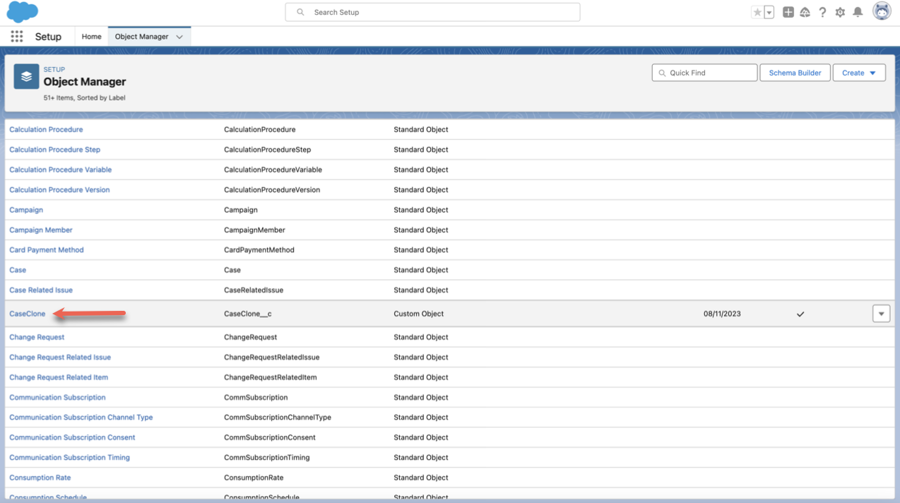Open Global Actions plus icon
This screenshot has width=900, height=503.
788,12
